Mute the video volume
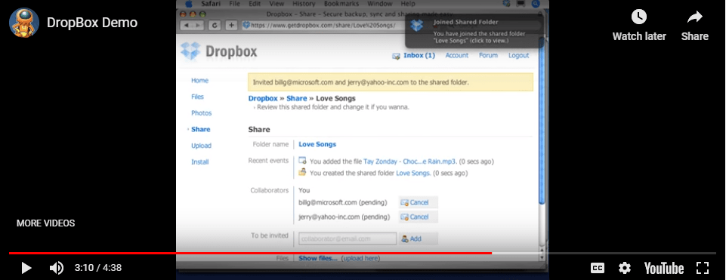Screen dimensions: 726x280 tap(56, 268)
